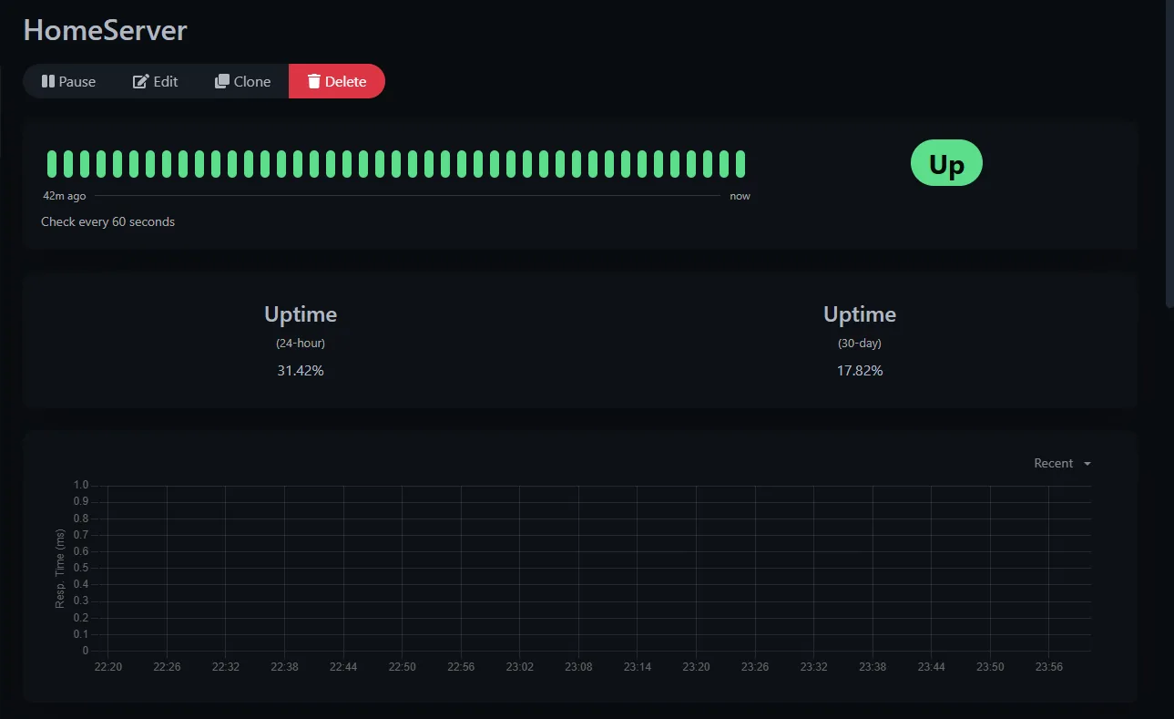Click the HomeServer title
The height and width of the screenshot is (719, 1174).
(105, 30)
